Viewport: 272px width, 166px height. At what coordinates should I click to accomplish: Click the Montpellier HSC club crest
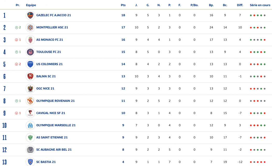coord(30,27)
